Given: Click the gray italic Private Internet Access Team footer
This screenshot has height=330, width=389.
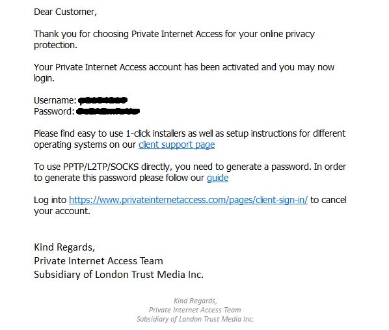Looking at the screenshot, I should 195,310.
